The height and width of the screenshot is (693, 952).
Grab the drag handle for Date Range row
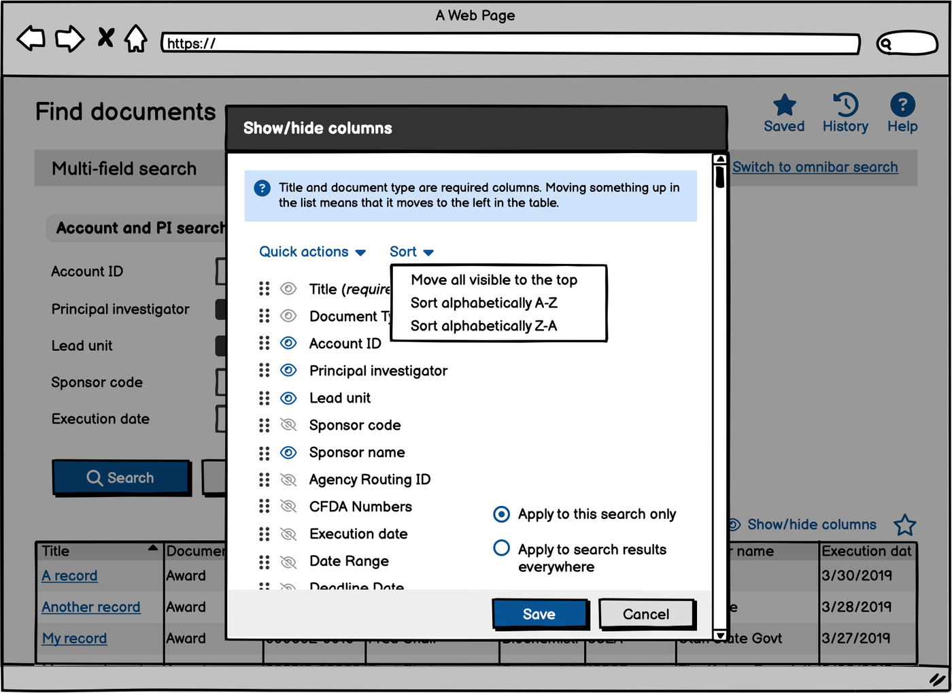tap(265, 561)
